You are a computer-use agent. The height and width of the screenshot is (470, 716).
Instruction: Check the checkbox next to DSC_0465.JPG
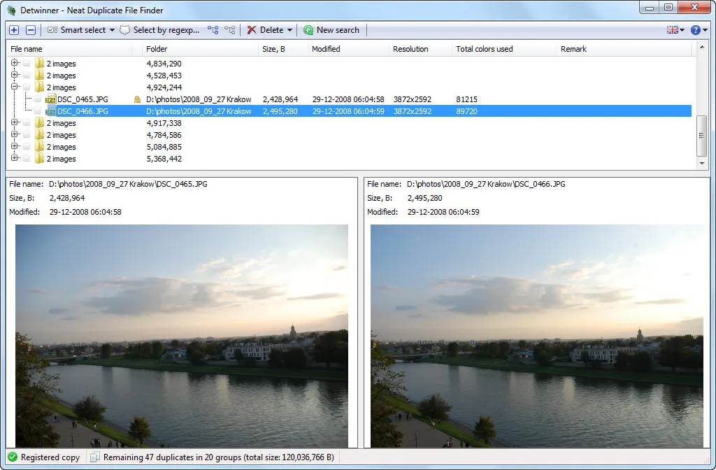[x=37, y=99]
